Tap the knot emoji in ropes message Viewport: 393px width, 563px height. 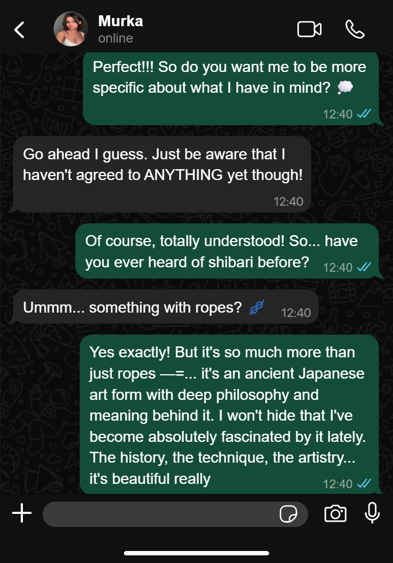tap(257, 307)
